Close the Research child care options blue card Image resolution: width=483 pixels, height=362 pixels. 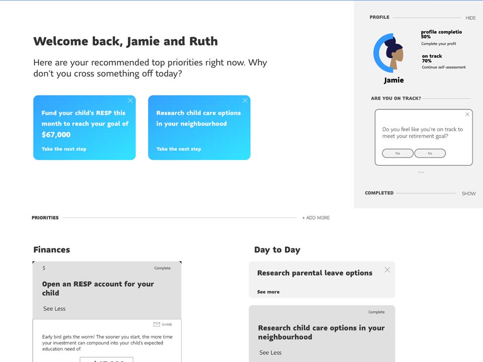pyautogui.click(x=245, y=101)
